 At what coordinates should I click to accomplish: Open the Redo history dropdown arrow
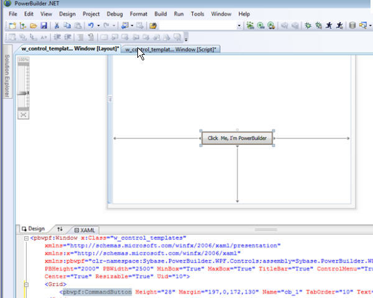[114, 26]
